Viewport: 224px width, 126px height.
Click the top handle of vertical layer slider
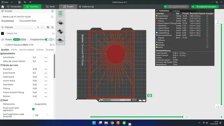coord(222,24)
